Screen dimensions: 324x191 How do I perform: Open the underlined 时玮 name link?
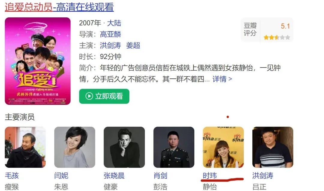210,175
